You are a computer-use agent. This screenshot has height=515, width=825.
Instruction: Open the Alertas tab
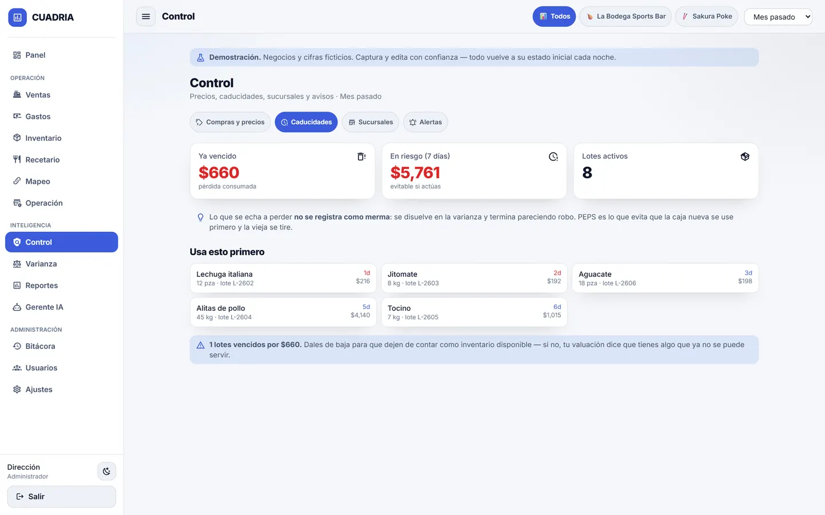click(x=425, y=122)
